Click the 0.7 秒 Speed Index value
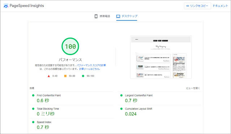This screenshot has height=134, width=231. point(43,127)
